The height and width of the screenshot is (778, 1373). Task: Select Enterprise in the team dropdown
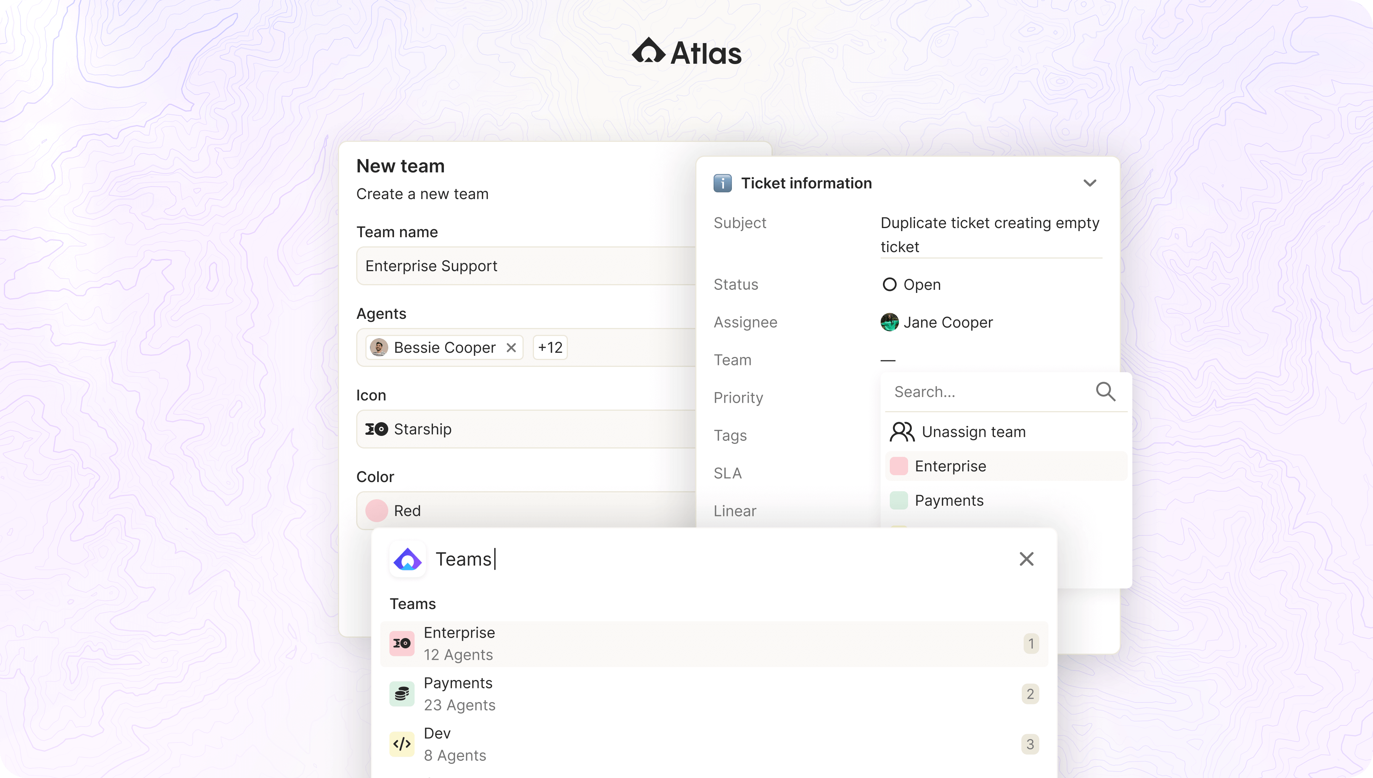coord(1006,466)
